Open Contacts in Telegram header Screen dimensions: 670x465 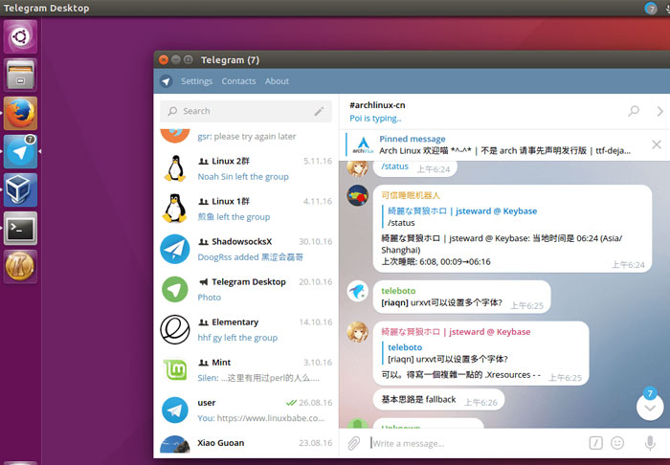coord(238,81)
